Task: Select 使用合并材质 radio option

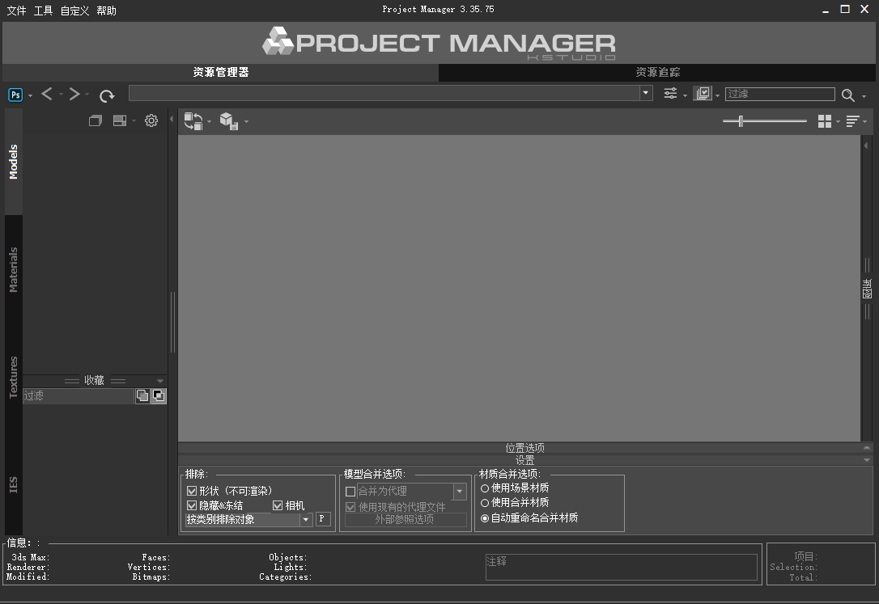Action: [x=485, y=503]
